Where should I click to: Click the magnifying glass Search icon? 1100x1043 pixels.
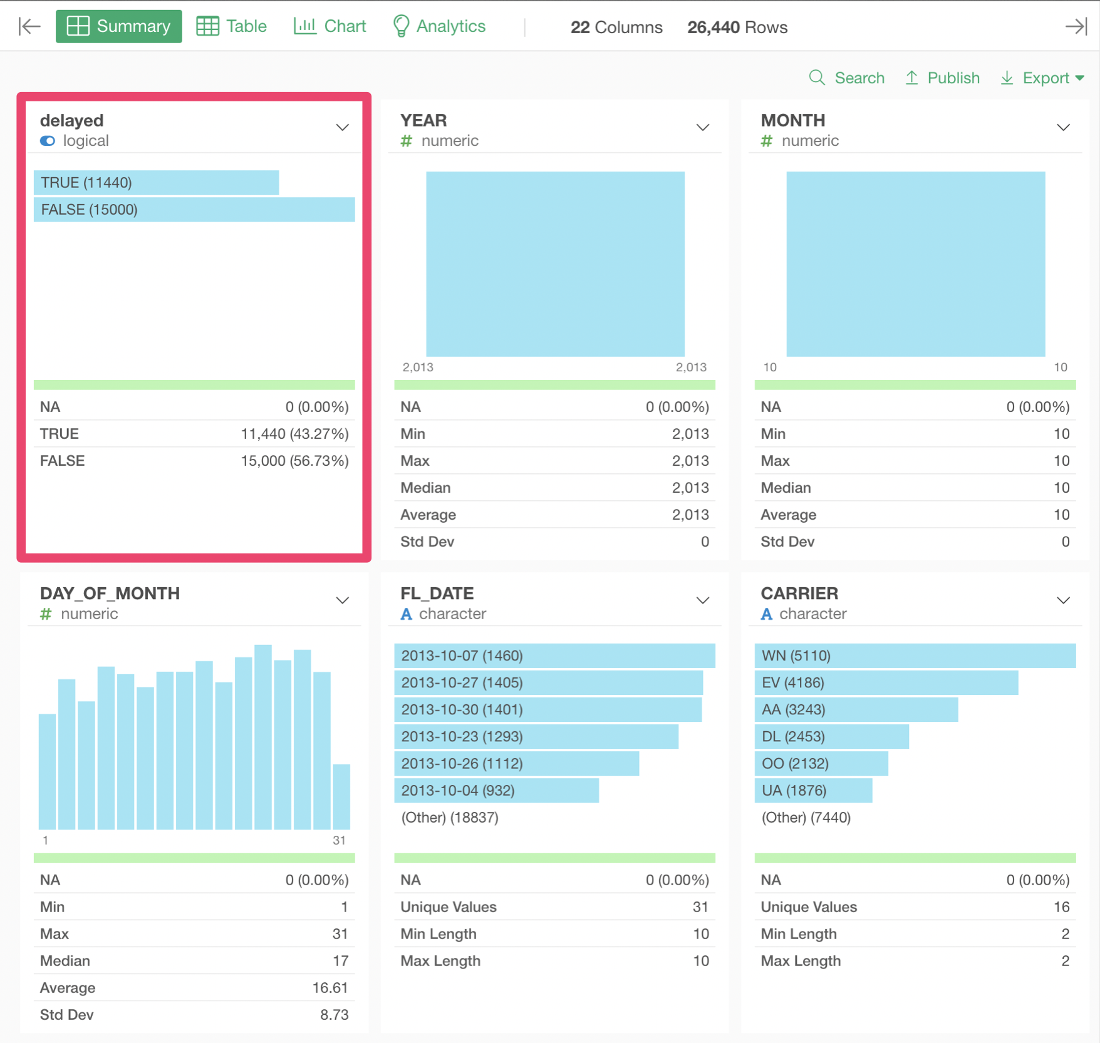click(x=816, y=78)
